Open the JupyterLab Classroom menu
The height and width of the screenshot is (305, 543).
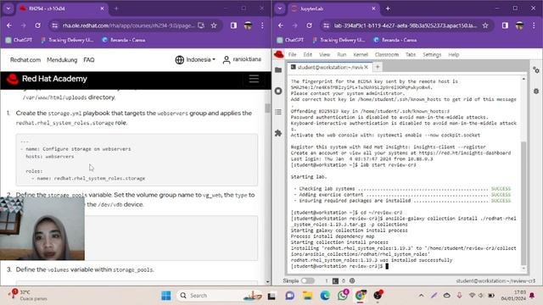click(387, 54)
